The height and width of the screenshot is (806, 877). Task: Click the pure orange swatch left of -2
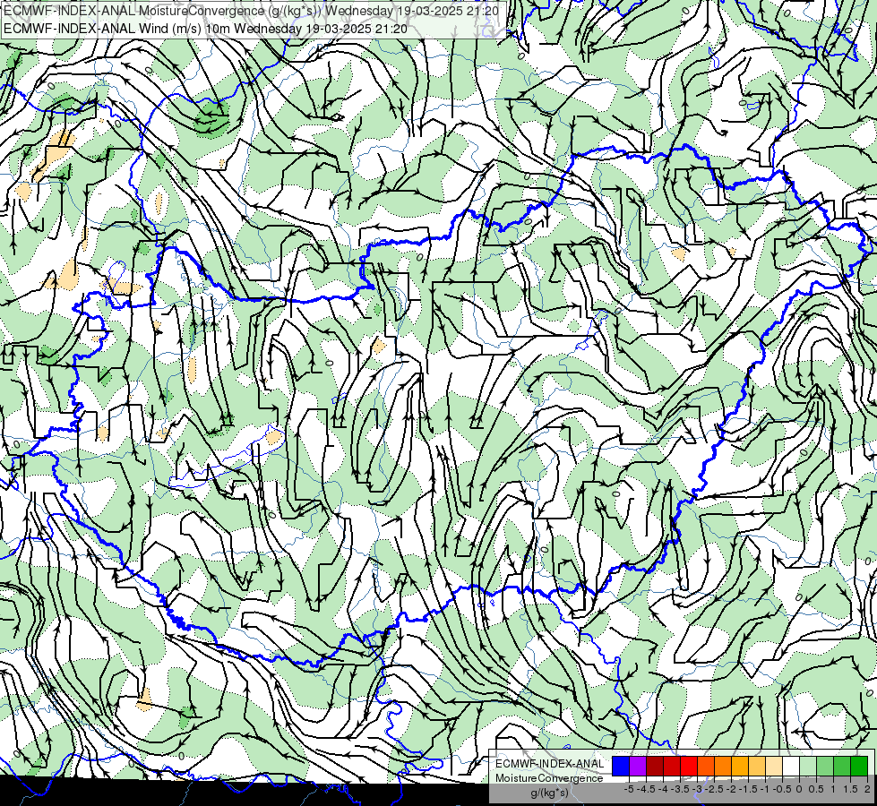point(723,767)
